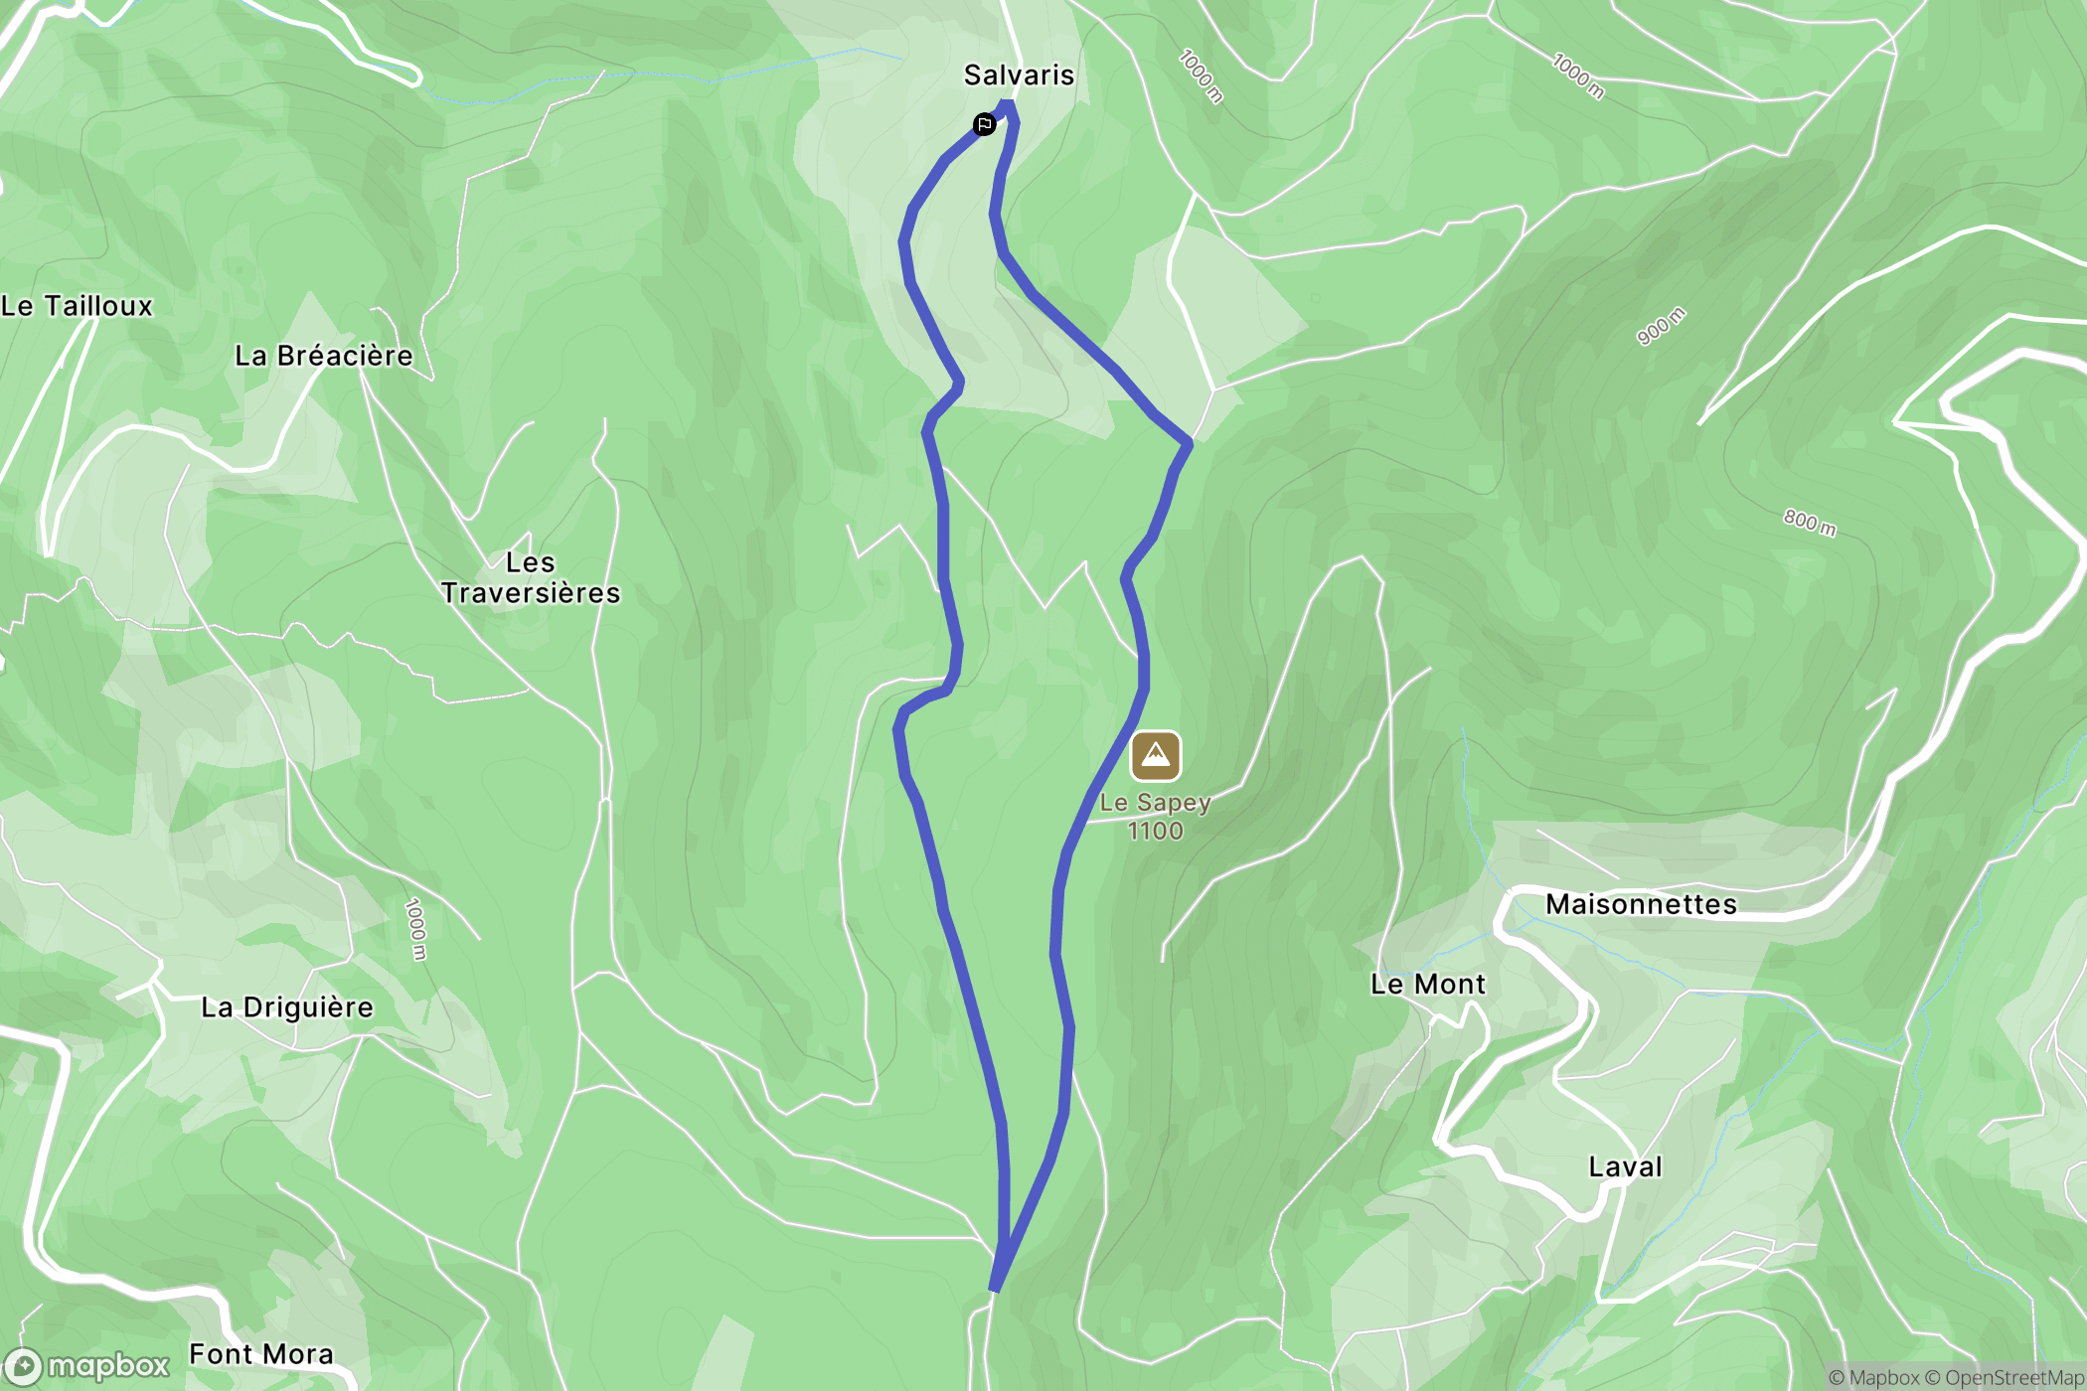The height and width of the screenshot is (1391, 2087).
Task: Select the La Bréacière label
Action: tap(323, 356)
